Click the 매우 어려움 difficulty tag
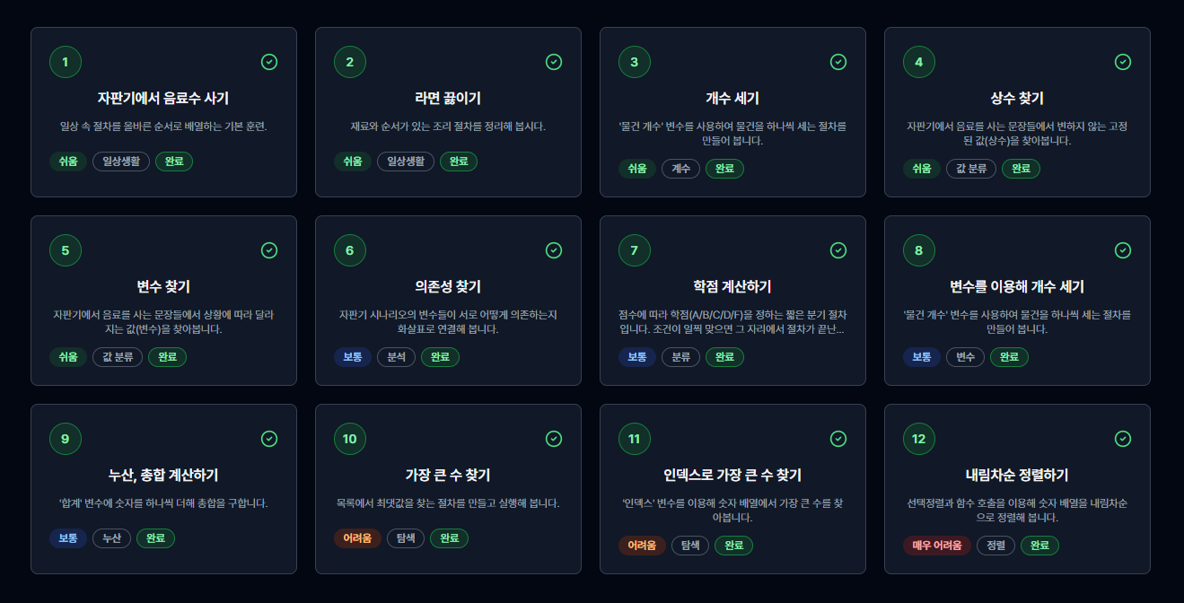This screenshot has width=1184, height=603. pos(936,546)
